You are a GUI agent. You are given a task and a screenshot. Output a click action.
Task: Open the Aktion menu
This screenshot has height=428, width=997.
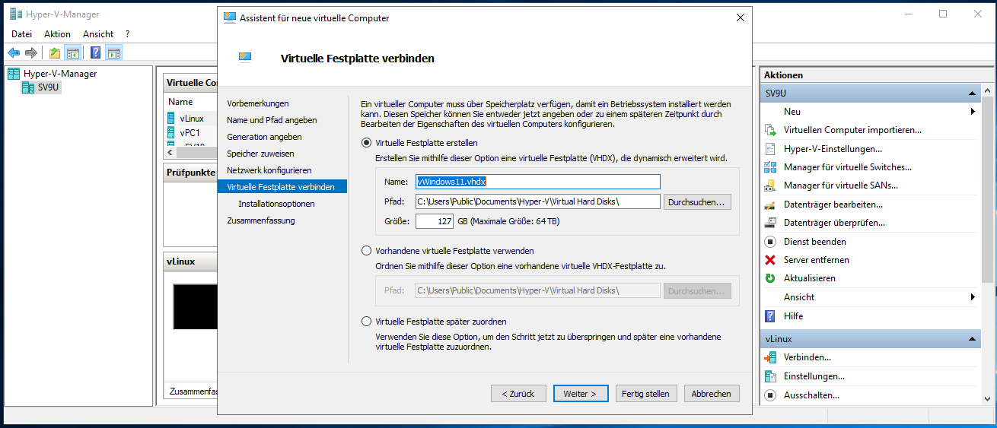(57, 34)
